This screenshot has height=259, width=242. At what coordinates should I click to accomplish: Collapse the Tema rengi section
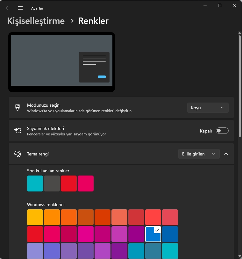(x=226, y=154)
